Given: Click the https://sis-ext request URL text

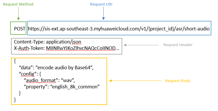Looking at the screenshot, I should (119, 29).
